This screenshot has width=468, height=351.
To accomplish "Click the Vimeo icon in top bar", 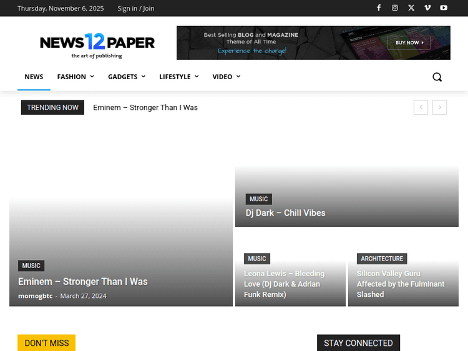I will pyautogui.click(x=427, y=8).
